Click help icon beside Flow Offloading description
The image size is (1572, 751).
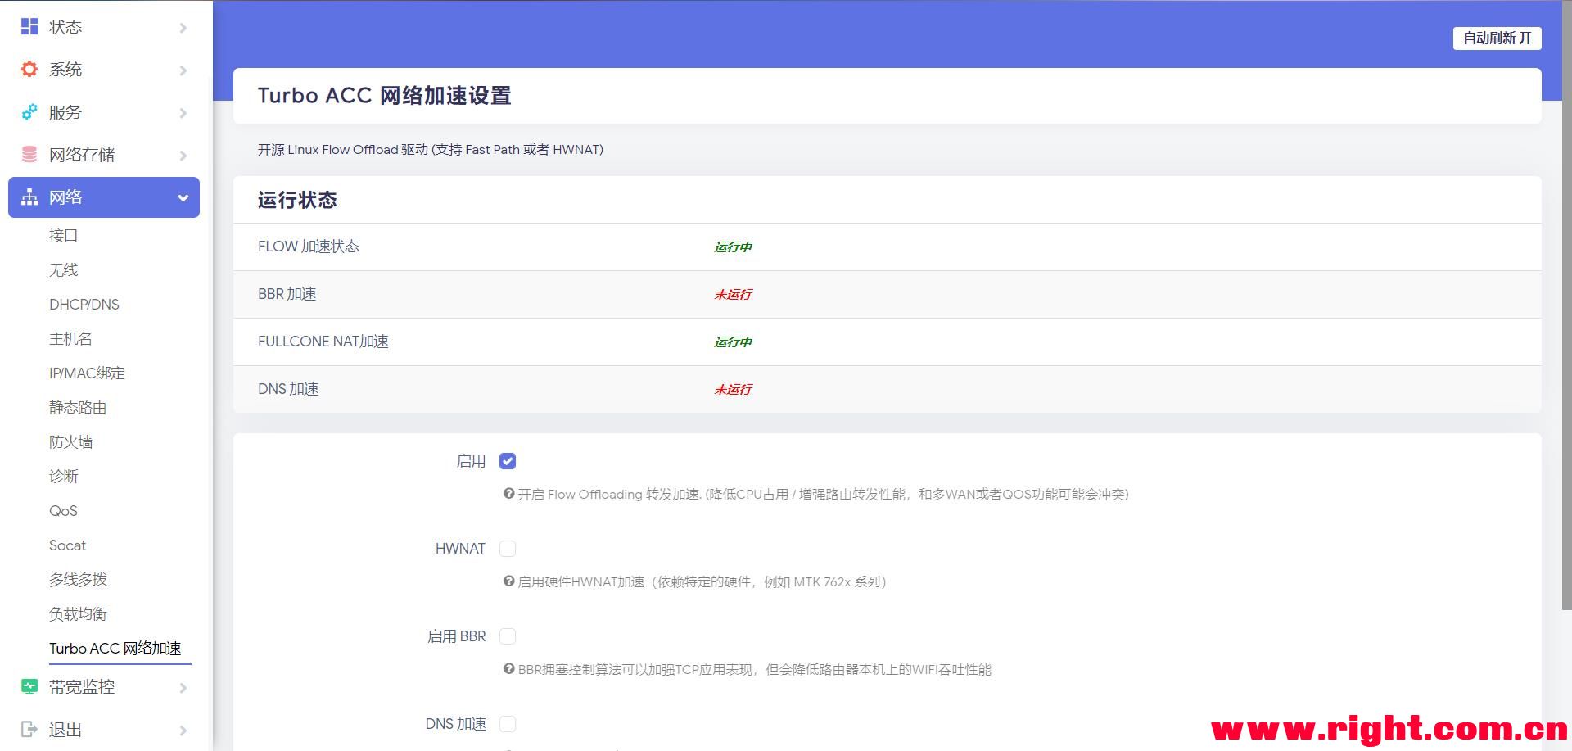(x=508, y=494)
